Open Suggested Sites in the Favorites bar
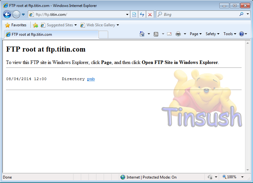 [59, 25]
